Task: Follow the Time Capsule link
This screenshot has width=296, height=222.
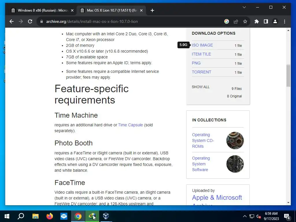Action: click(x=130, y=125)
